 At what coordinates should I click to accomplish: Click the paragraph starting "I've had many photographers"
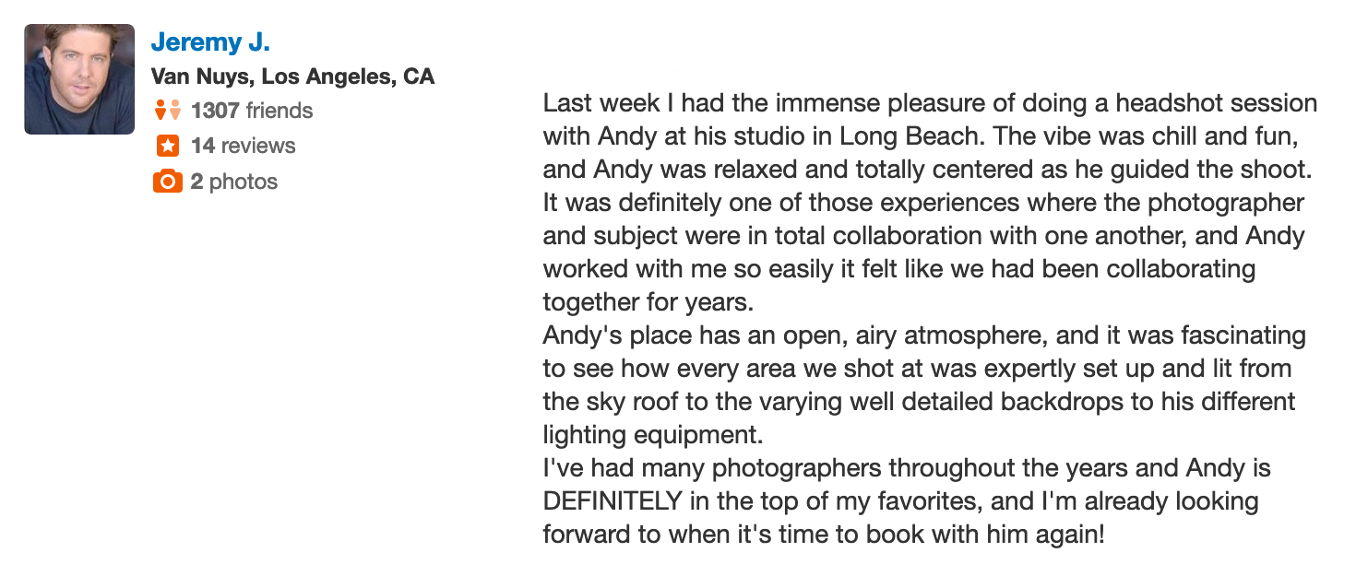click(x=908, y=501)
